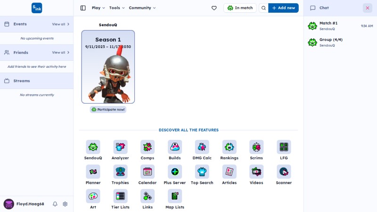Open the Art feature icon
Screen dimensions: 377x212
(x=93, y=196)
